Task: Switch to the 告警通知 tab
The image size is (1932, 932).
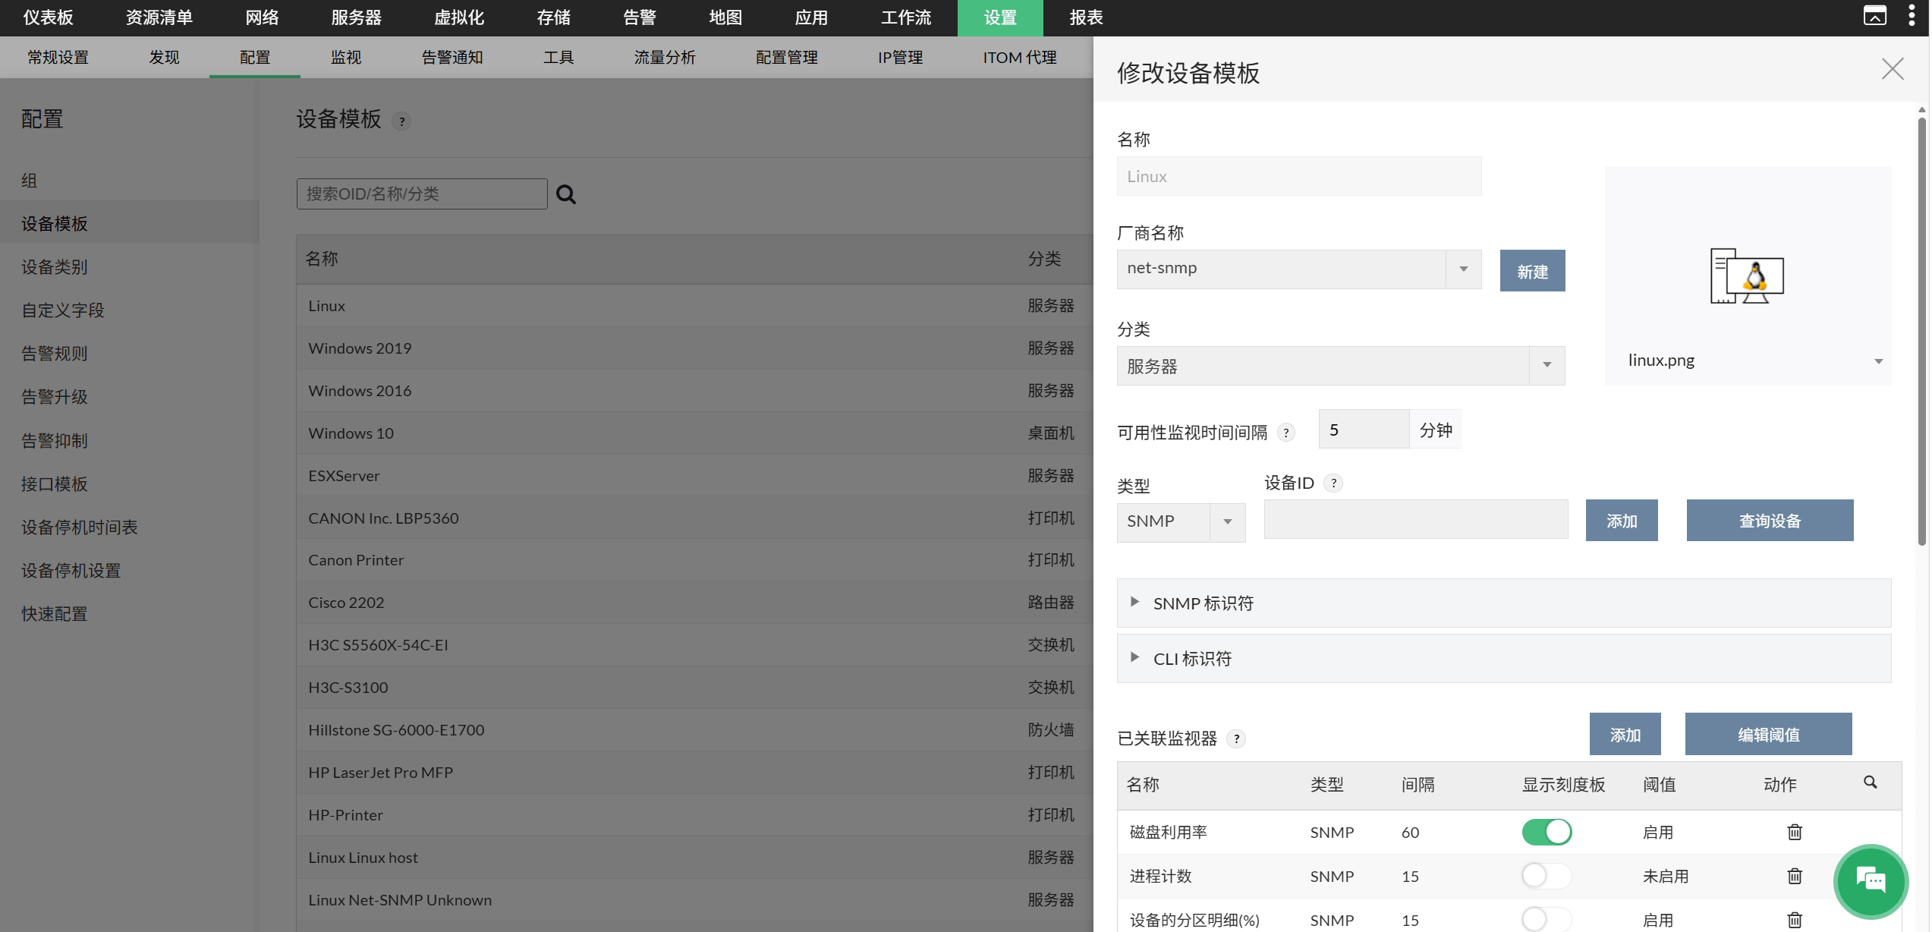Action: 452,57
